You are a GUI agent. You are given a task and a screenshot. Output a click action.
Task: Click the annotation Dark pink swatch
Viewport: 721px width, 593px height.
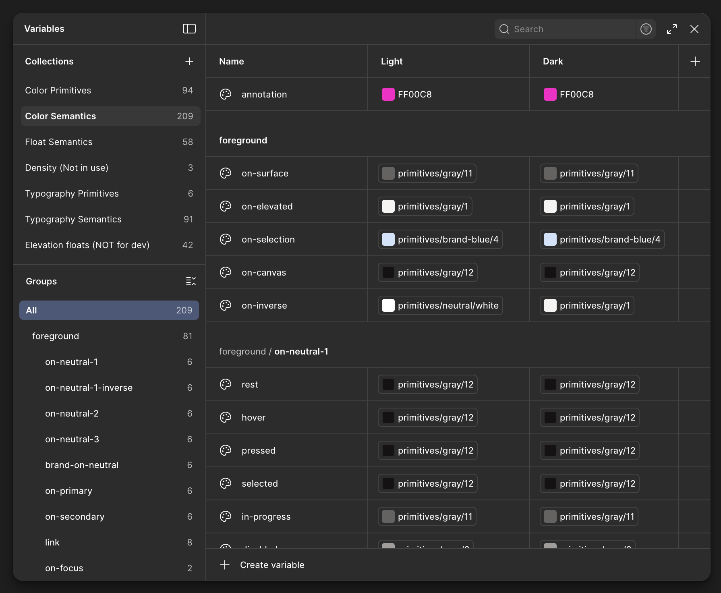pos(550,94)
